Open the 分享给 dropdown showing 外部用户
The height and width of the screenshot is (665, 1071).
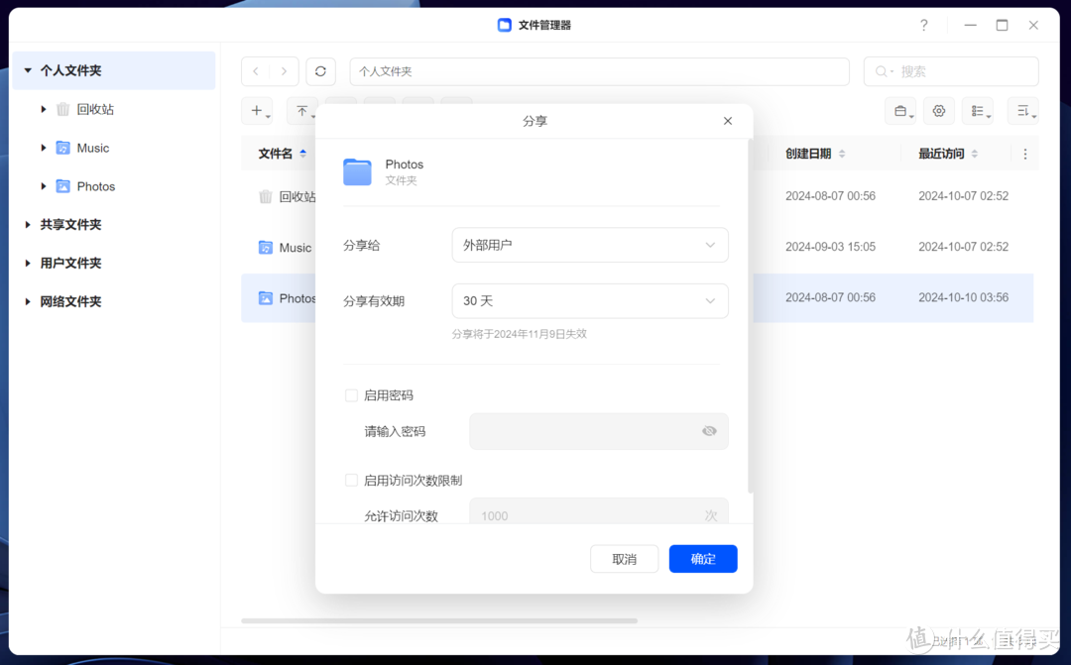589,245
